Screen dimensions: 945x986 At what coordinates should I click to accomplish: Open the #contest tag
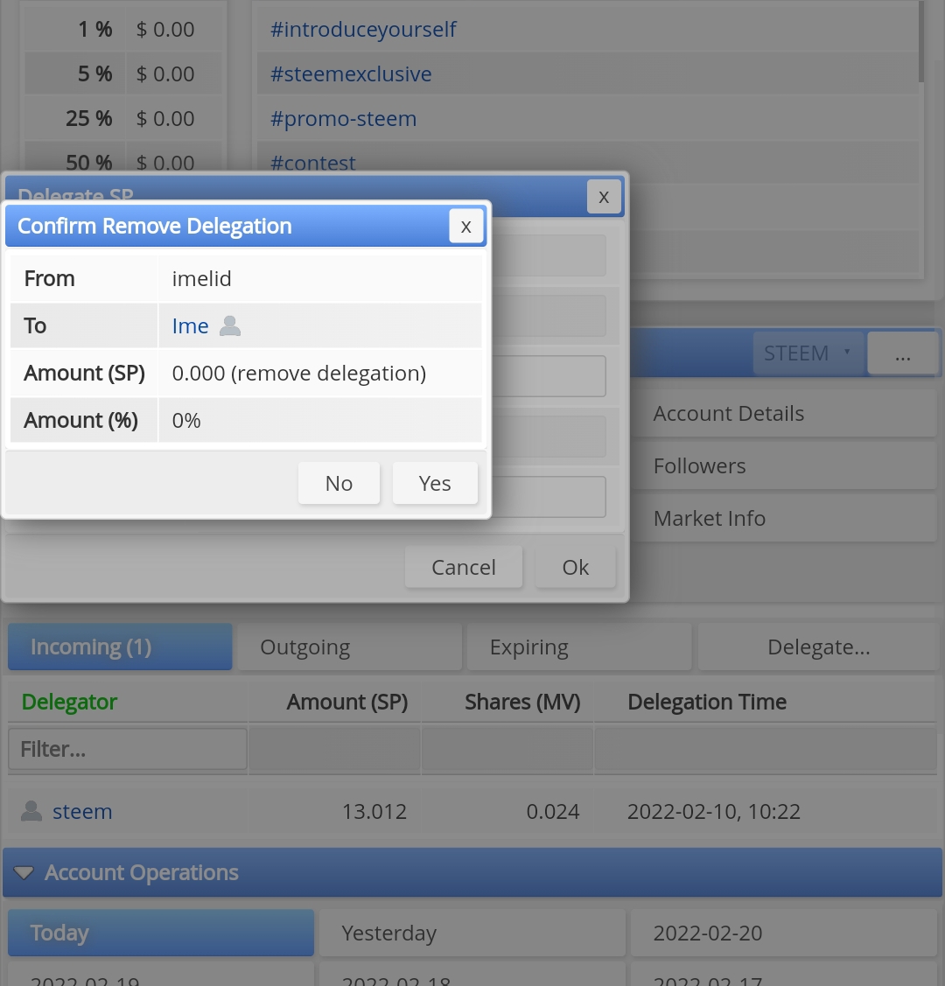312,162
